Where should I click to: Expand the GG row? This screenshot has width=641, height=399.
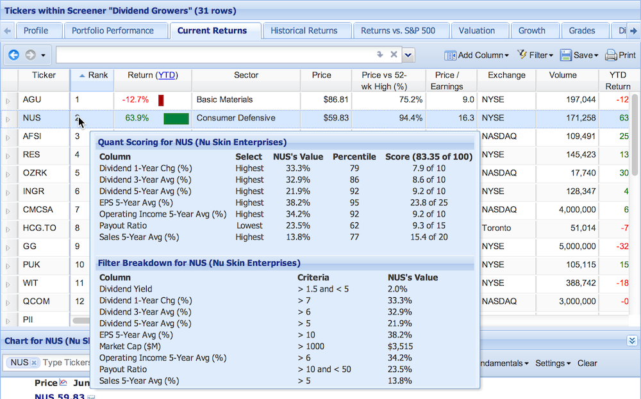pyautogui.click(x=8, y=247)
